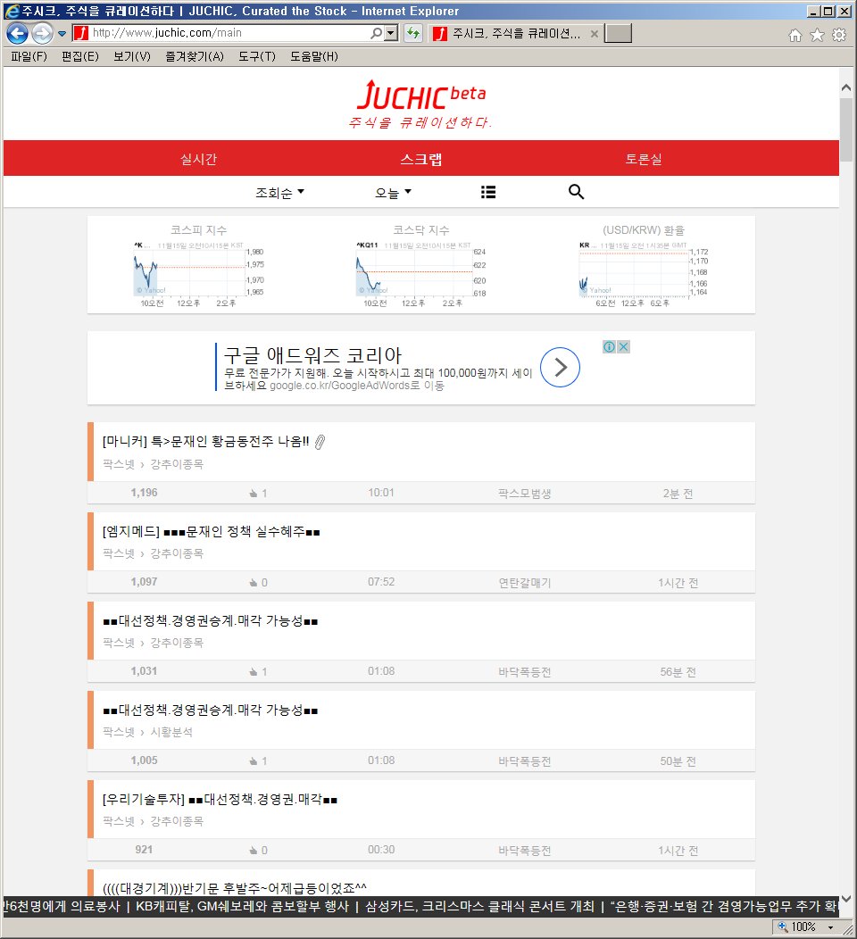Viewport: 857px width, 939px height.
Task: Open browser Tools gear icon
Action: pos(839,36)
